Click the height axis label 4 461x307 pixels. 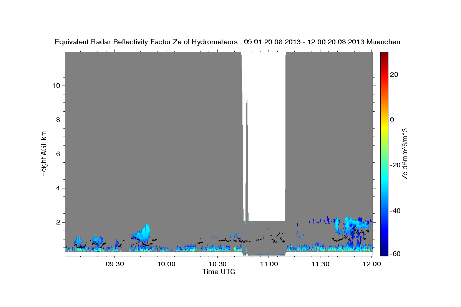59,188
